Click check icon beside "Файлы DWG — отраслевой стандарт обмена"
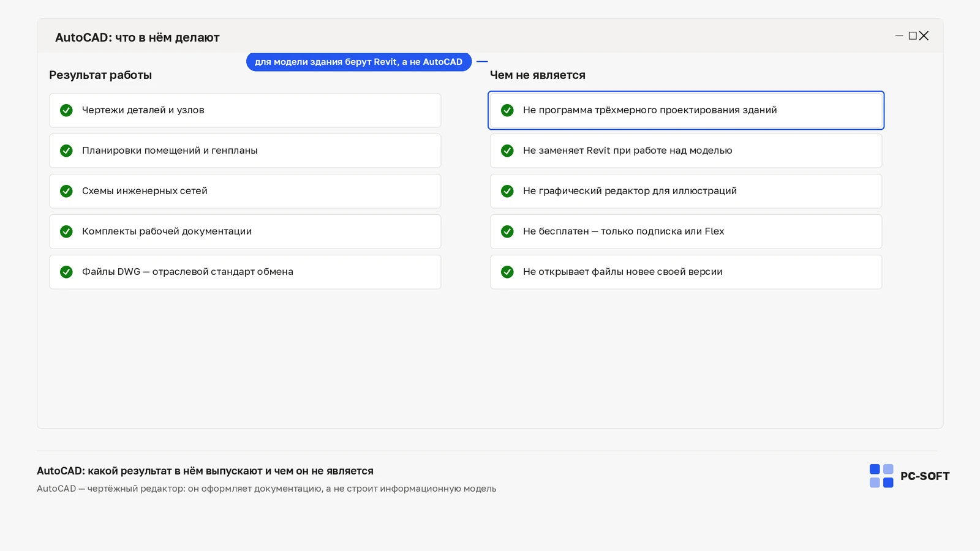The height and width of the screenshot is (551, 980). point(66,272)
